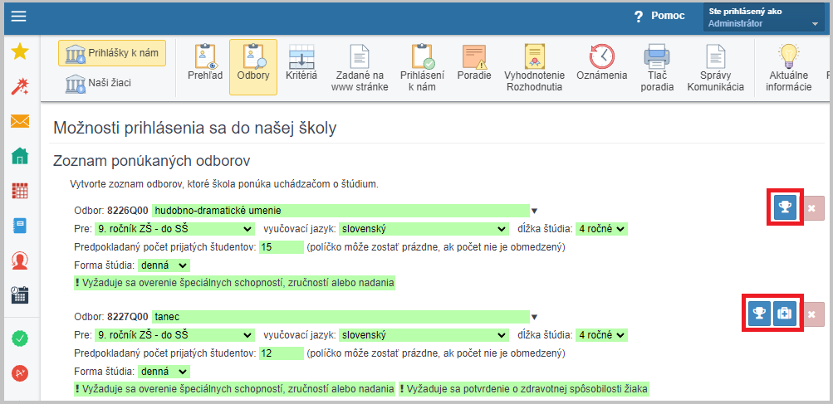This screenshot has width=833, height=404.
Task: Click field code 8227Q00
Action: (x=128, y=317)
